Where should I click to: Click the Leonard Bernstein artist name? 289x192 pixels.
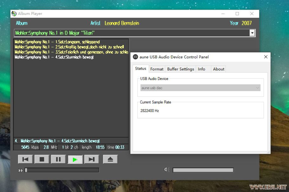point(122,23)
